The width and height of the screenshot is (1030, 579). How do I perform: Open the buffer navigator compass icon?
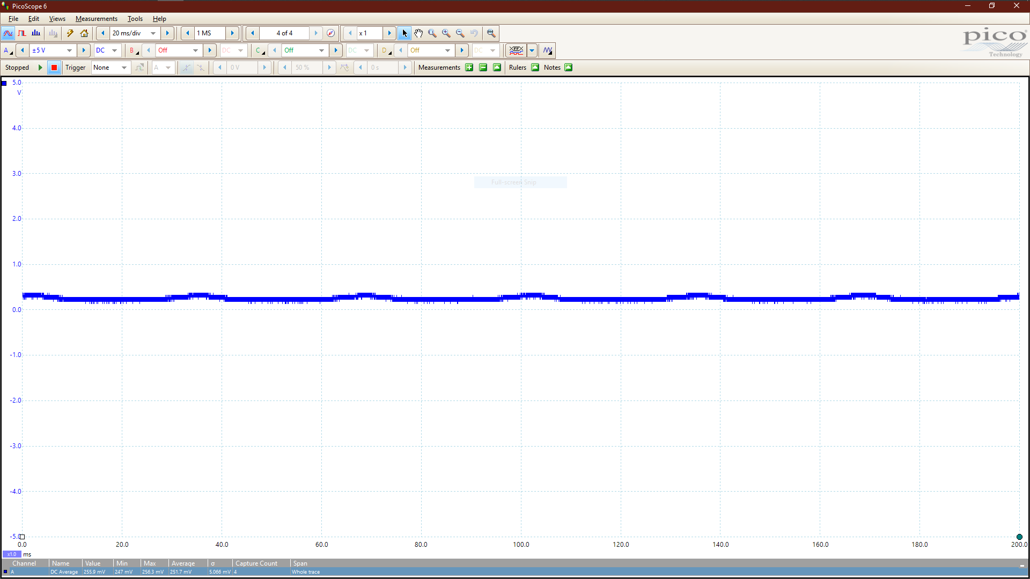(x=331, y=33)
